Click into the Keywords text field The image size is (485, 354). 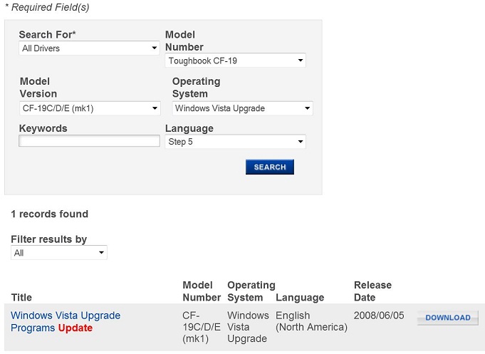pos(89,141)
